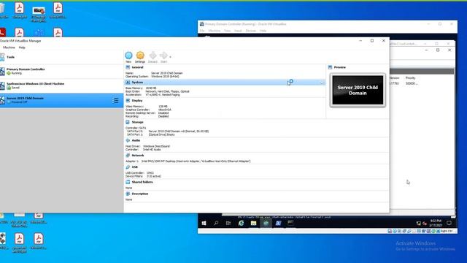Click the Server 2019 Child Domain preview thumbnail

(358, 90)
